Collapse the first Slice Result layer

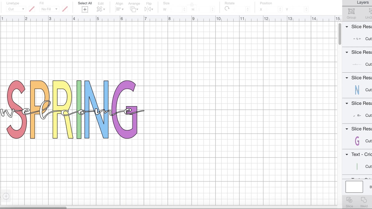coord(347,27)
